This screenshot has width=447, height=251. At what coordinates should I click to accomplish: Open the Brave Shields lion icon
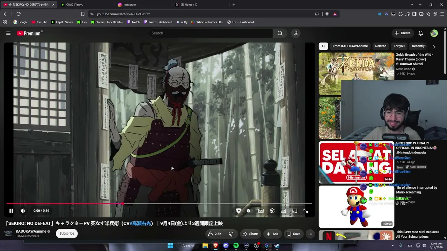click(327, 14)
